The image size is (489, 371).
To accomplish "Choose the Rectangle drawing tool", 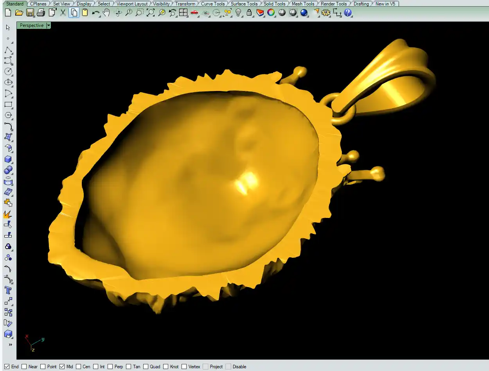I will (x=8, y=104).
